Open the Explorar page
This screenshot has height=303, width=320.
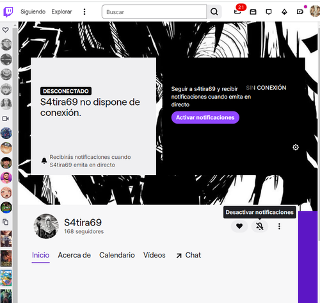coord(61,12)
